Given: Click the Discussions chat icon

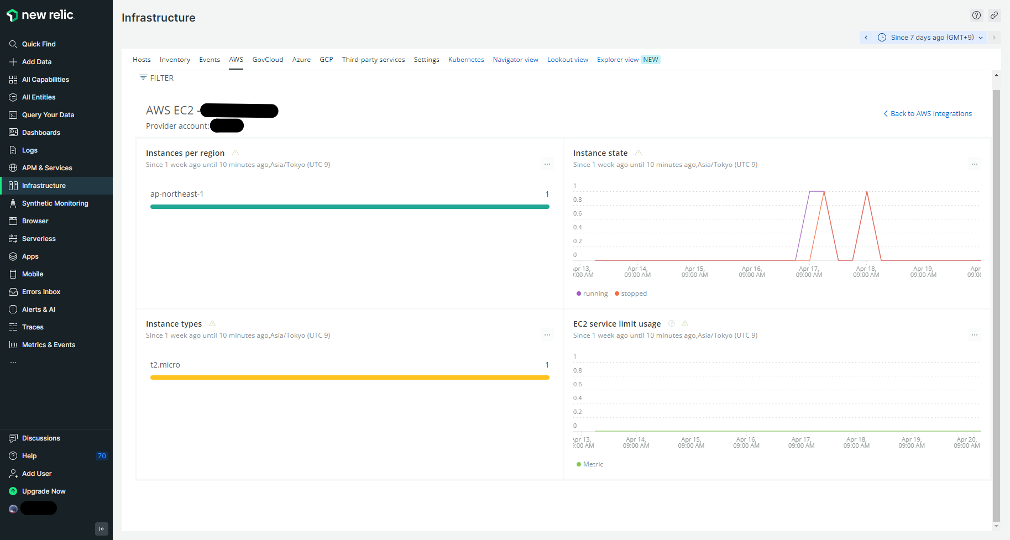Looking at the screenshot, I should [13, 438].
